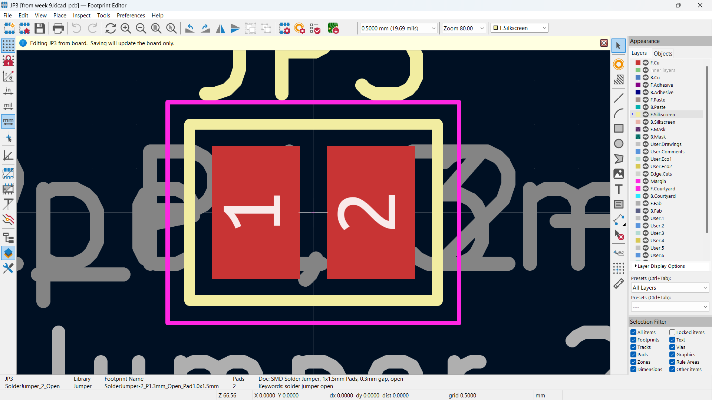Switch to the Objects tab
The height and width of the screenshot is (400, 712).
tap(663, 53)
